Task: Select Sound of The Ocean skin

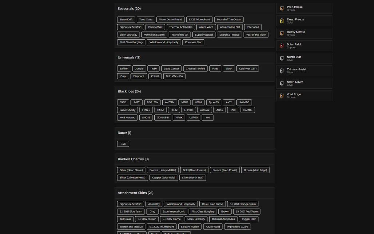Action: tap(229, 20)
